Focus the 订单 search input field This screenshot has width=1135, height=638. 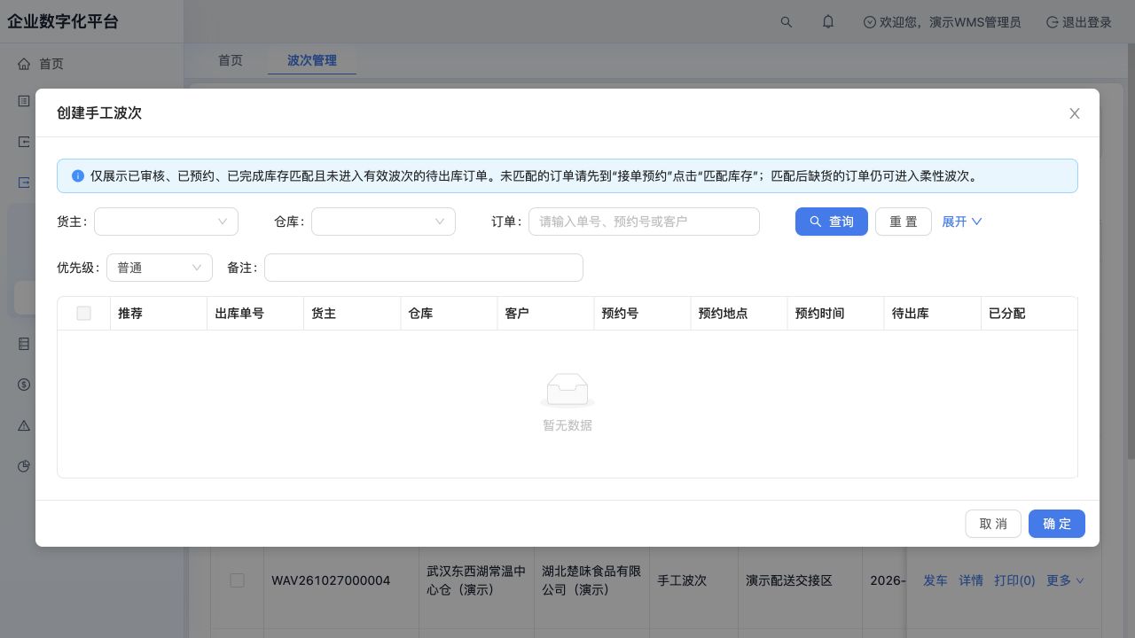click(644, 222)
